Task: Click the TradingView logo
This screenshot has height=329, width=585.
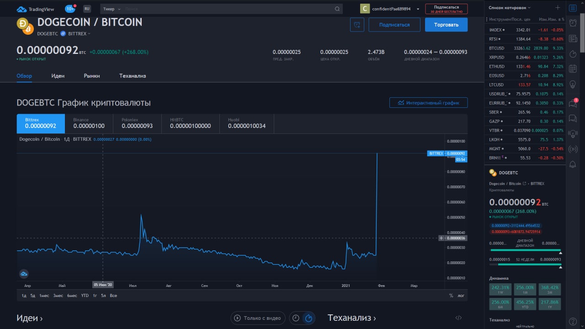Action: [x=35, y=9]
